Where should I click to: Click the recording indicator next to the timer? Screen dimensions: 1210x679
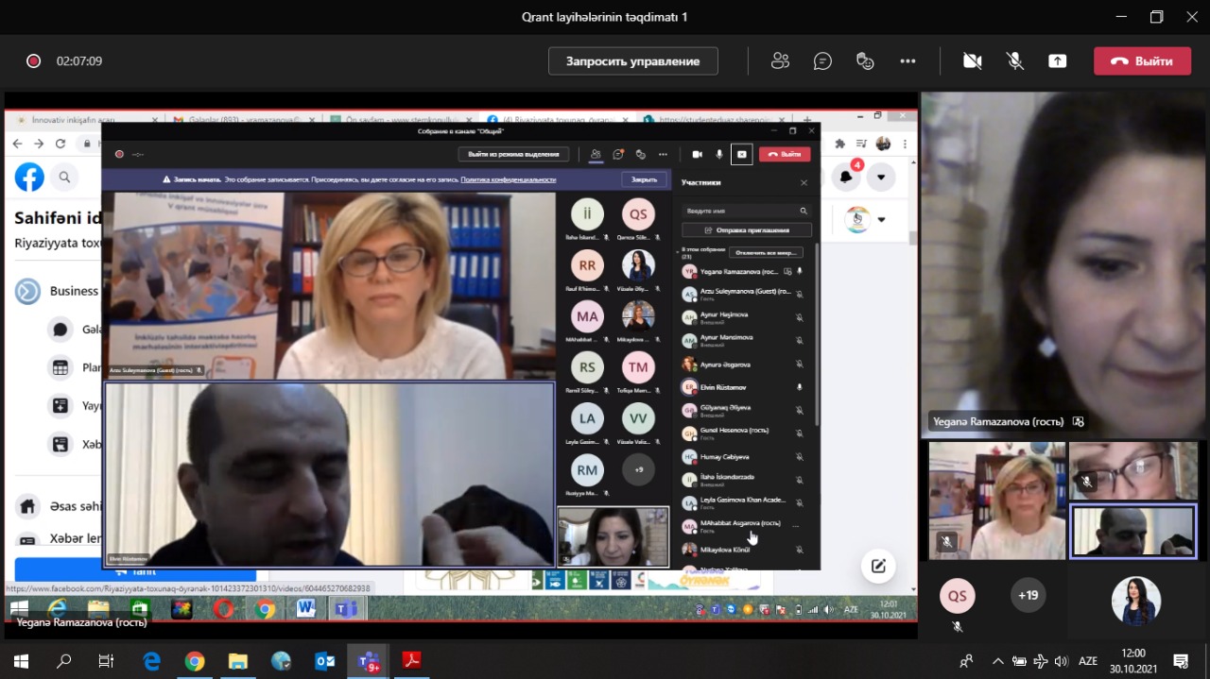coord(34,61)
